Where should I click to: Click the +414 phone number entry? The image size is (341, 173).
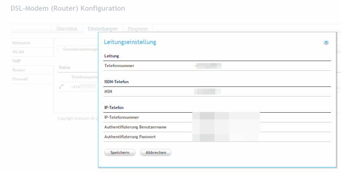click(79, 87)
